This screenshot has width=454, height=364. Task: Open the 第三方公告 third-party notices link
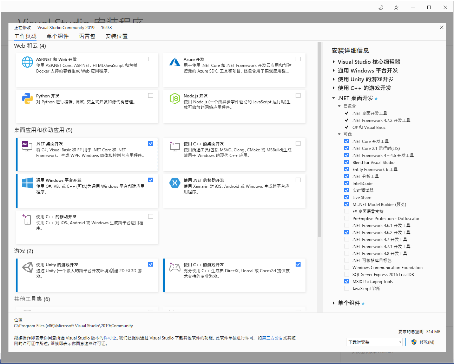pyautogui.click(x=272, y=338)
